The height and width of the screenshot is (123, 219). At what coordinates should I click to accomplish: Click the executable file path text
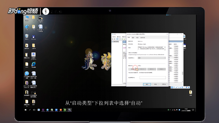click(x=146, y=55)
